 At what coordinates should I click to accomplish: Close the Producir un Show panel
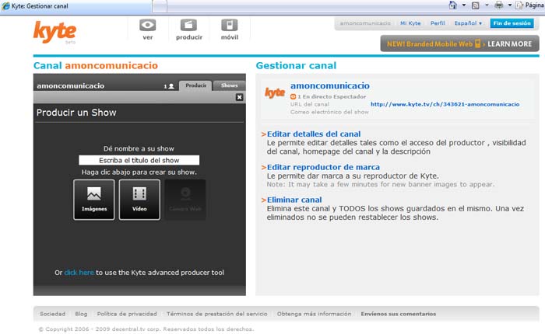click(x=239, y=97)
